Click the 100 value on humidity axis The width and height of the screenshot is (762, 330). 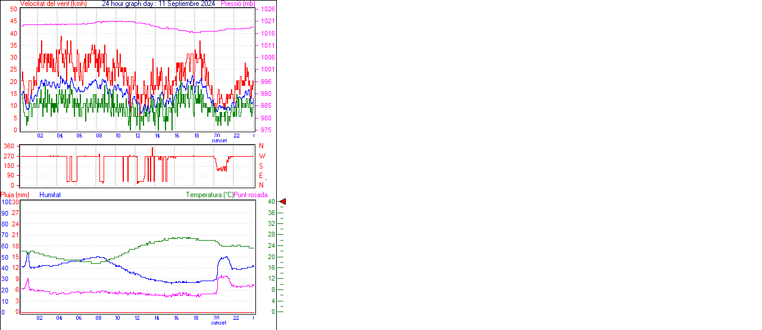[5, 202]
